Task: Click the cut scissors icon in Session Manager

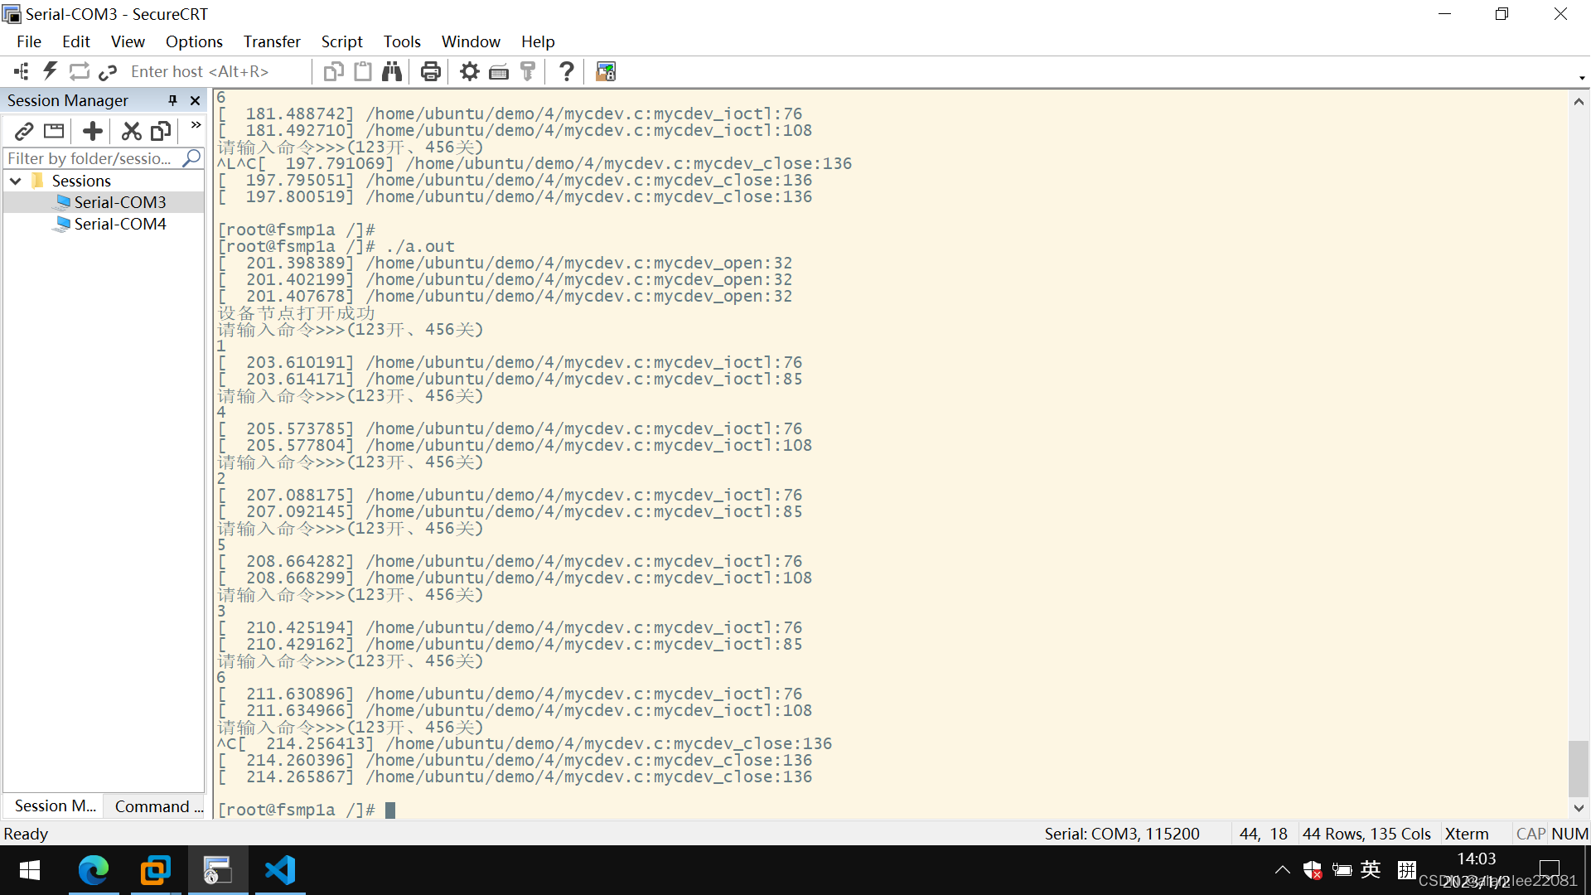Action: (x=131, y=131)
